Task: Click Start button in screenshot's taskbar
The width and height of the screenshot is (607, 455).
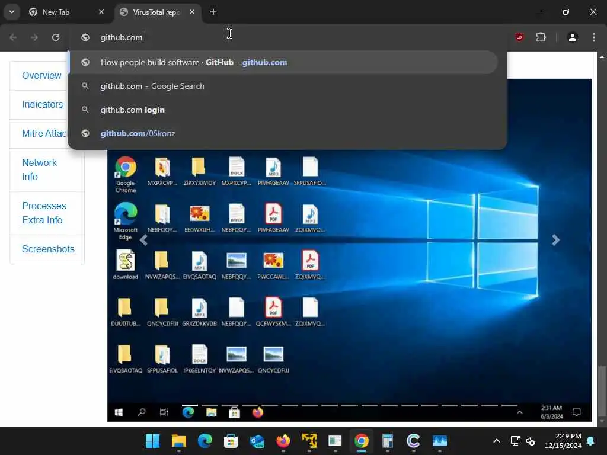Action: [x=119, y=412]
